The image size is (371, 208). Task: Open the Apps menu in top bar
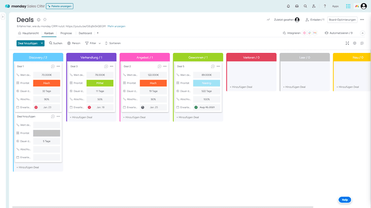point(335,6)
